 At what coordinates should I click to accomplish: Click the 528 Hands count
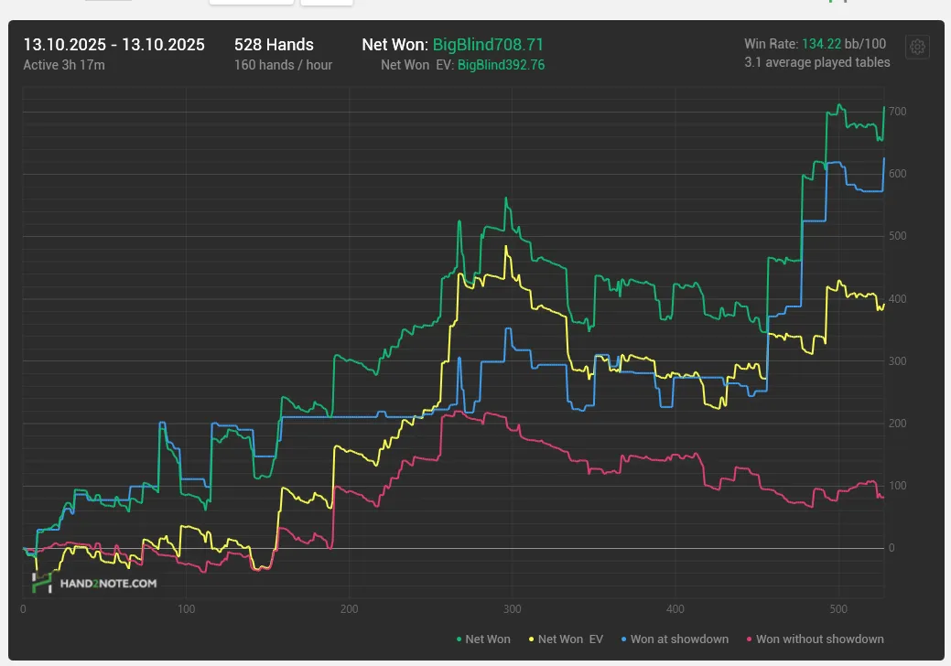click(x=274, y=45)
